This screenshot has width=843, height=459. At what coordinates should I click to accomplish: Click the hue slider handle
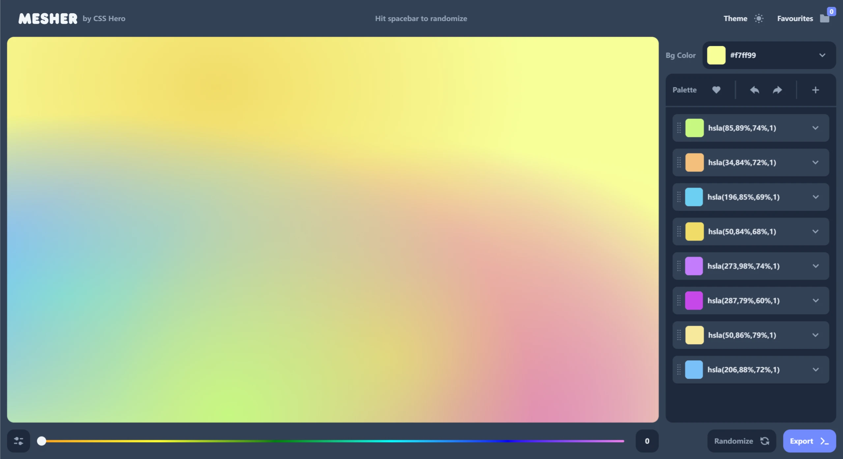tap(42, 441)
